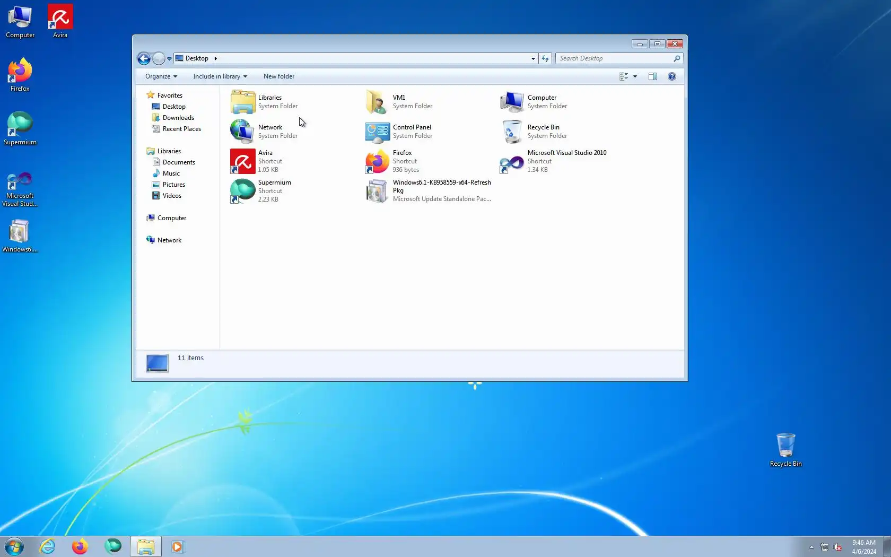This screenshot has height=557, width=891.
Task: Click New folder in the toolbar
Action: pos(279,76)
